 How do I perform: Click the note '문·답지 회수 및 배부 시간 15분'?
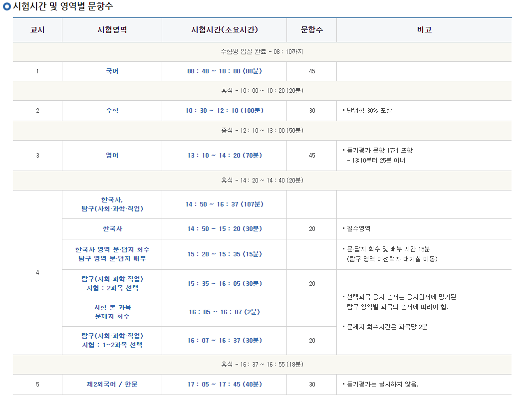pyautogui.click(x=388, y=249)
